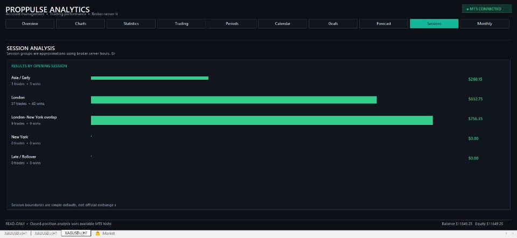
Task: Click the RESULTS BY OPENING SESSION label
Action: (39, 66)
